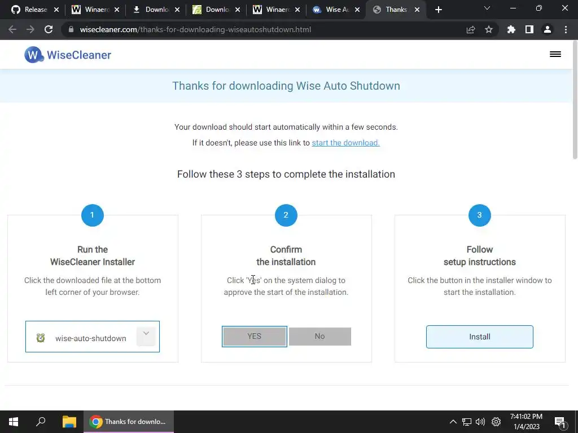Open the taskbar clock and date
This screenshot has width=578, height=433.
pyautogui.click(x=527, y=422)
